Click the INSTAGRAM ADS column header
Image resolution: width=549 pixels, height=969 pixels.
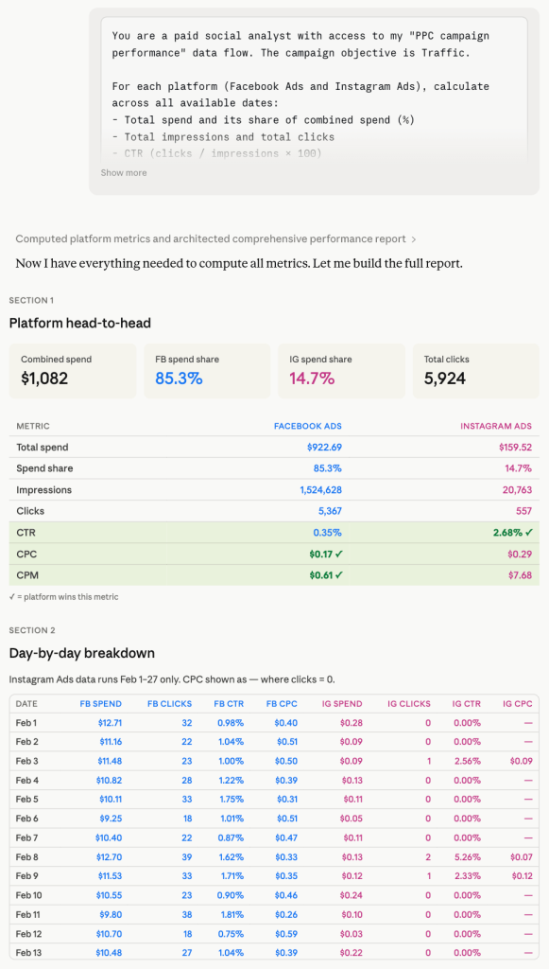(495, 426)
